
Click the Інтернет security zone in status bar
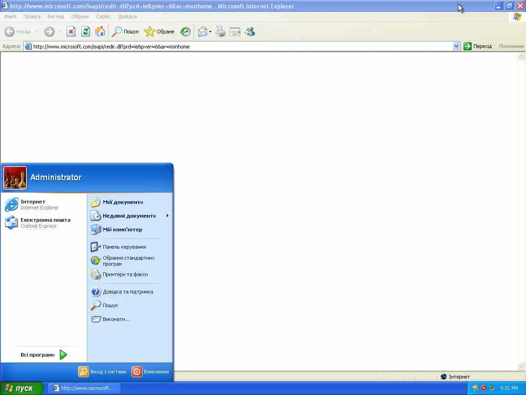tap(455, 377)
